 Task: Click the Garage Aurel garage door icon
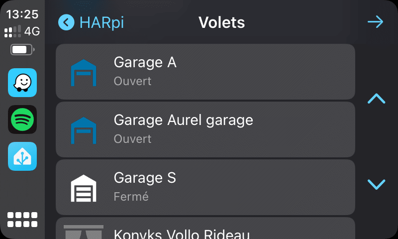click(84, 130)
